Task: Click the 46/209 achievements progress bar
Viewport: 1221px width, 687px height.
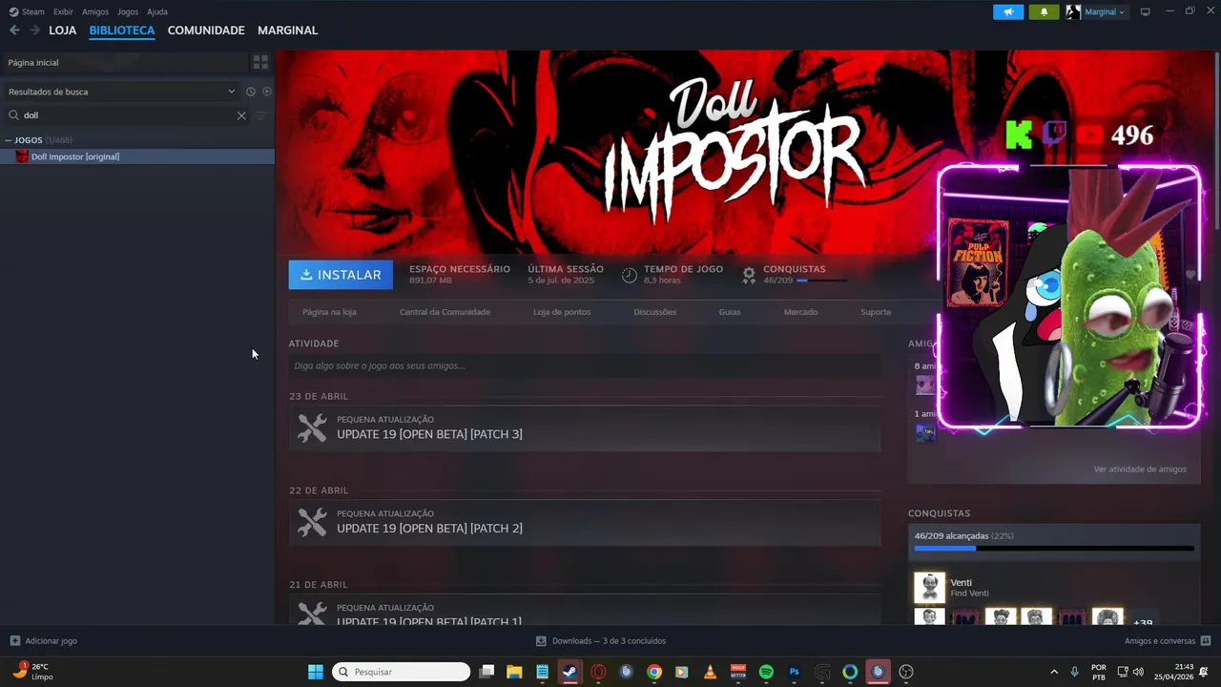Action: pyautogui.click(x=1054, y=549)
